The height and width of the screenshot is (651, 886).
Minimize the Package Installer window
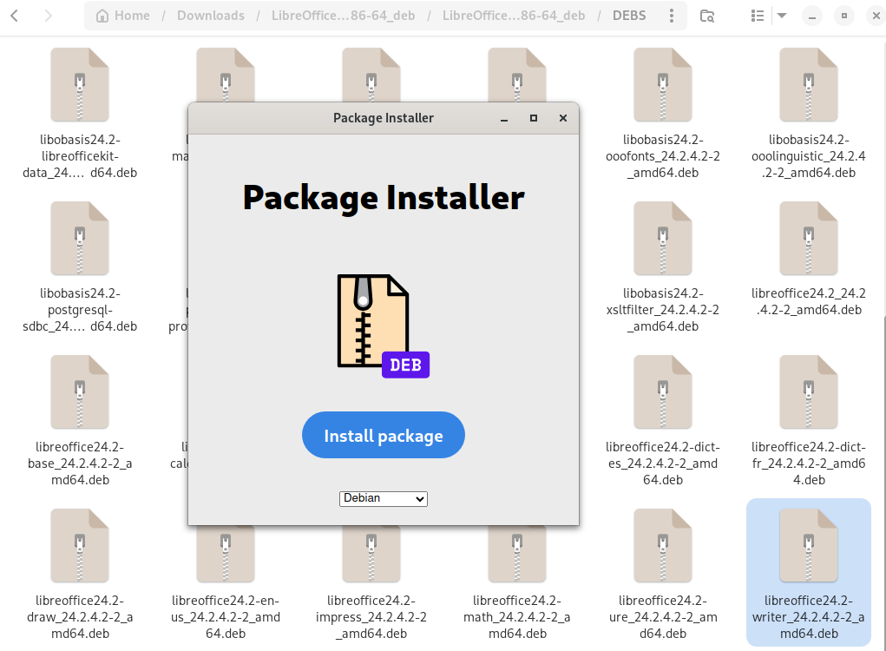pos(504,118)
